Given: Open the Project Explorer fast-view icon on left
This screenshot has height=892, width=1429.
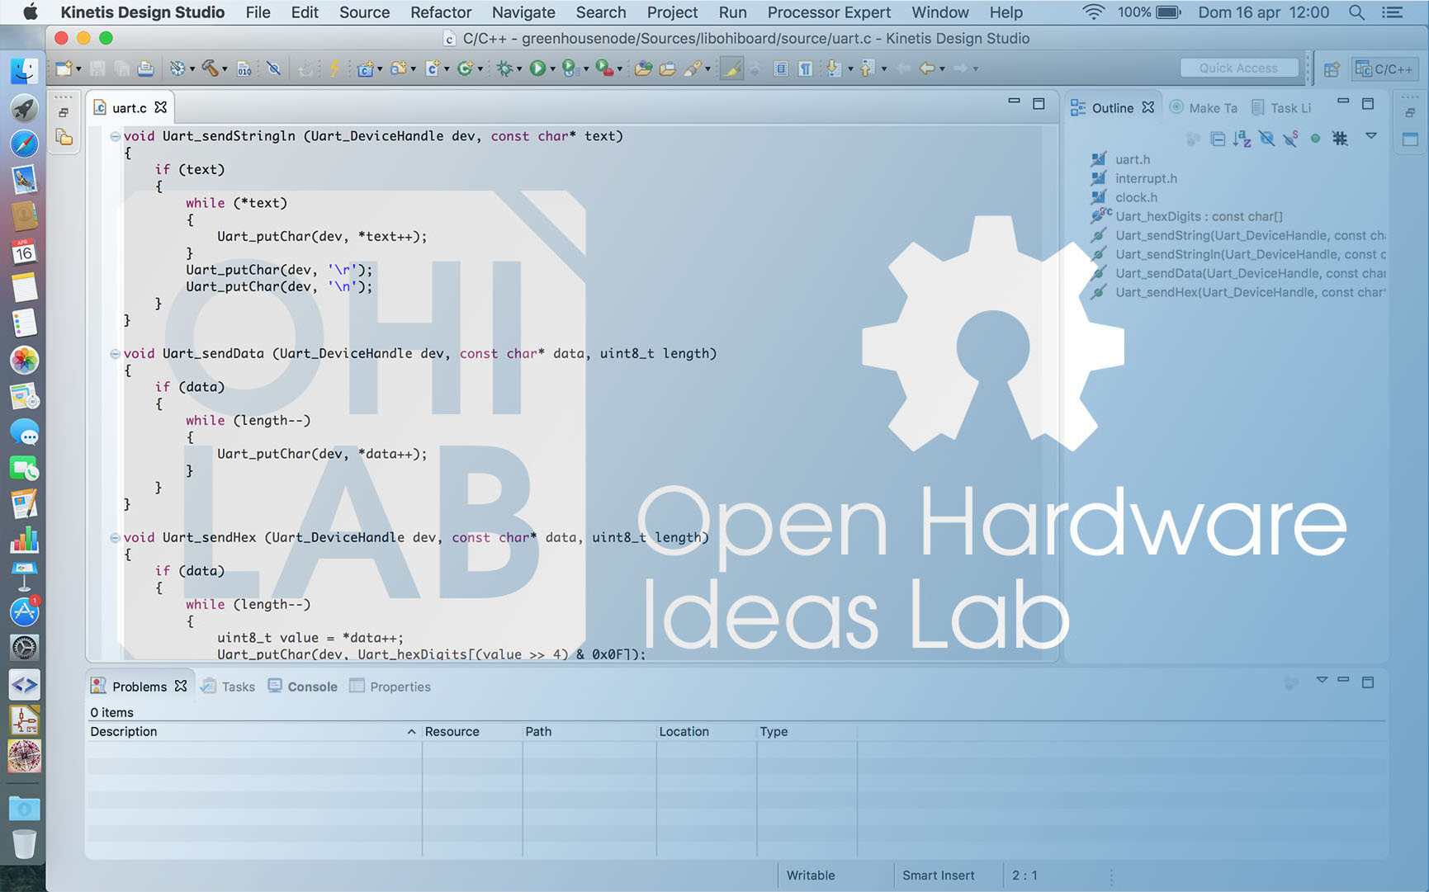Looking at the screenshot, I should 64,137.
